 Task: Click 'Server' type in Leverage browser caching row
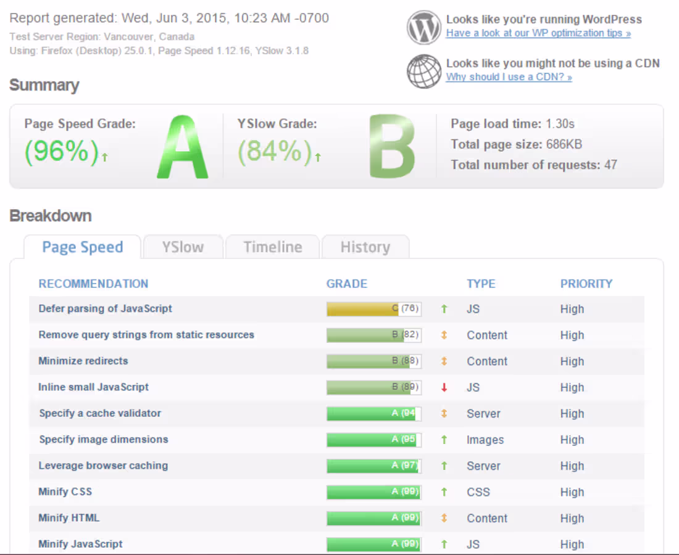483,466
